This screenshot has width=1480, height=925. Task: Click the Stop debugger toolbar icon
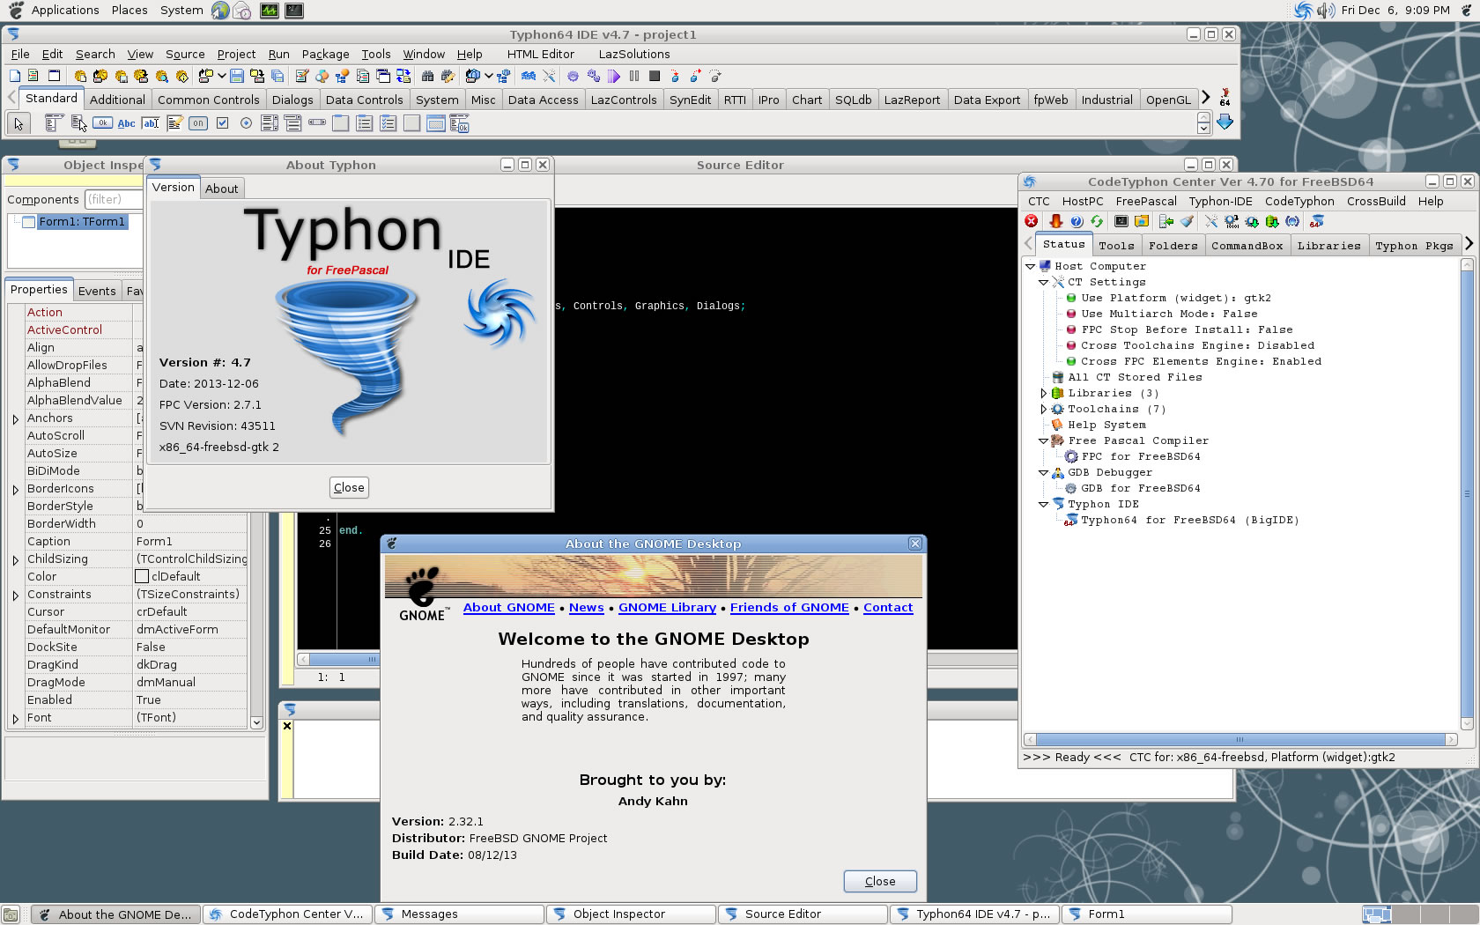click(655, 77)
